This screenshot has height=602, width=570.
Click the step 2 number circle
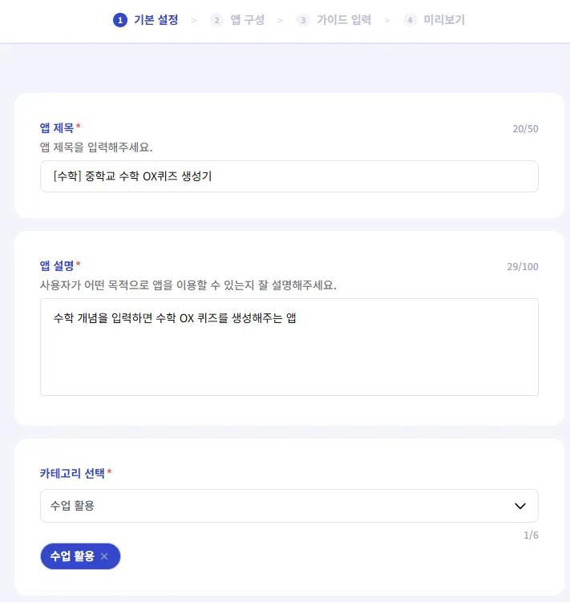(216, 20)
